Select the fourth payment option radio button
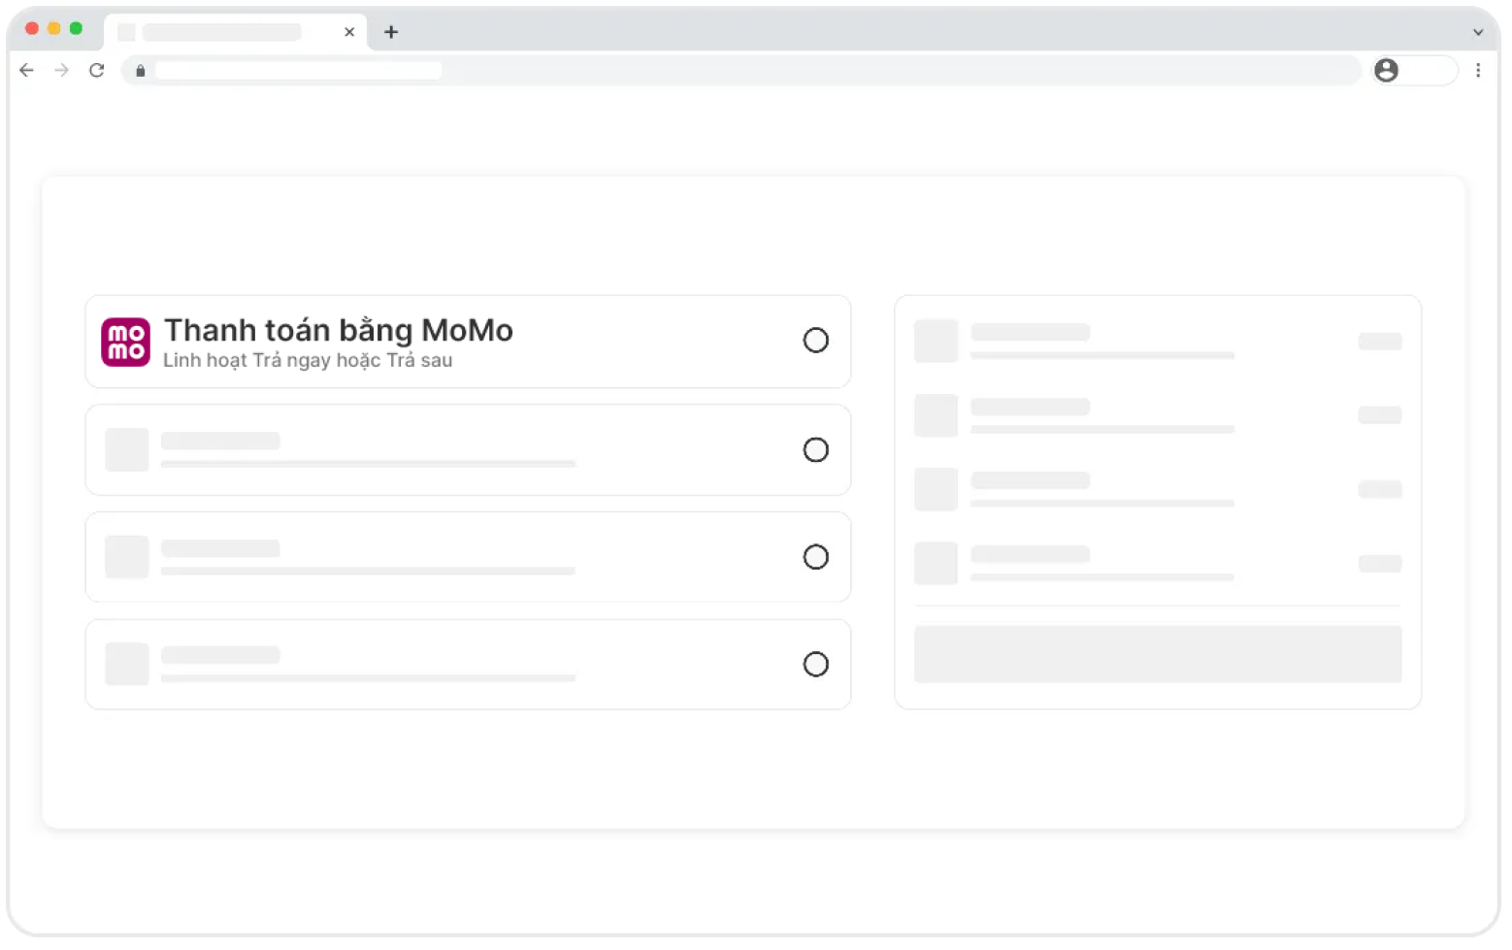Viewport: 1512px width, 950px height. pyautogui.click(x=815, y=665)
